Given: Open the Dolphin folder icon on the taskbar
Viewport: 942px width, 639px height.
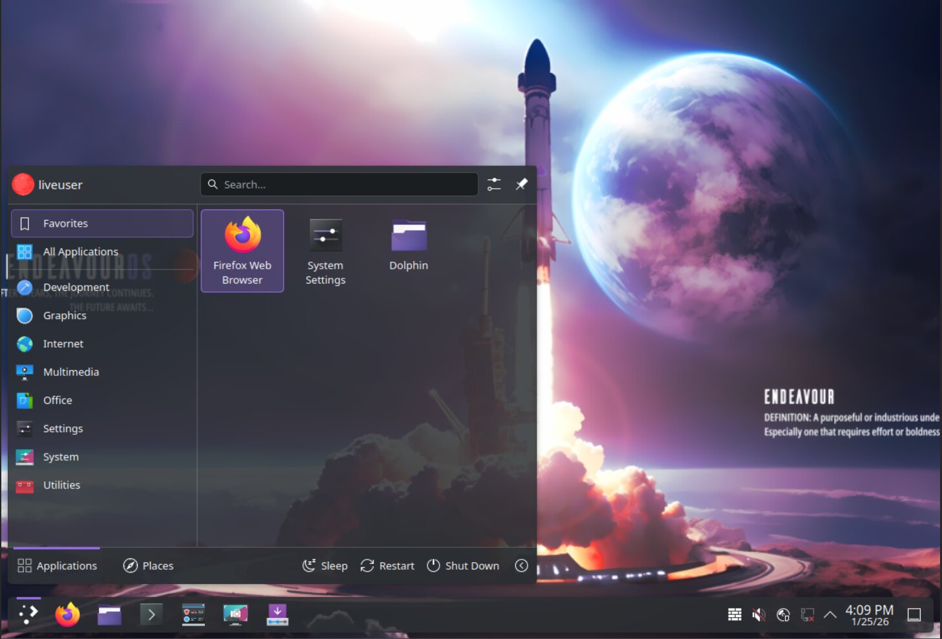Looking at the screenshot, I should [109, 614].
